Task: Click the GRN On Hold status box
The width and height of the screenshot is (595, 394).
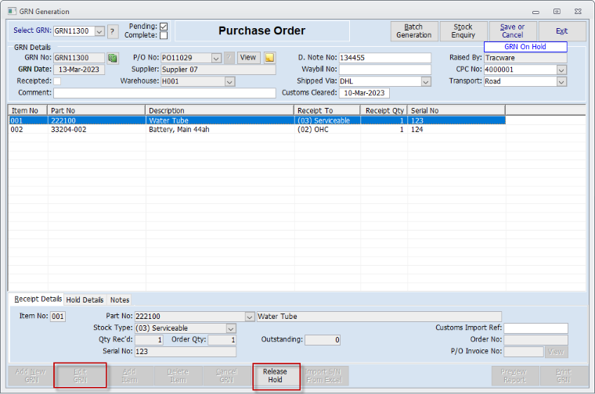Action: pyautogui.click(x=525, y=47)
